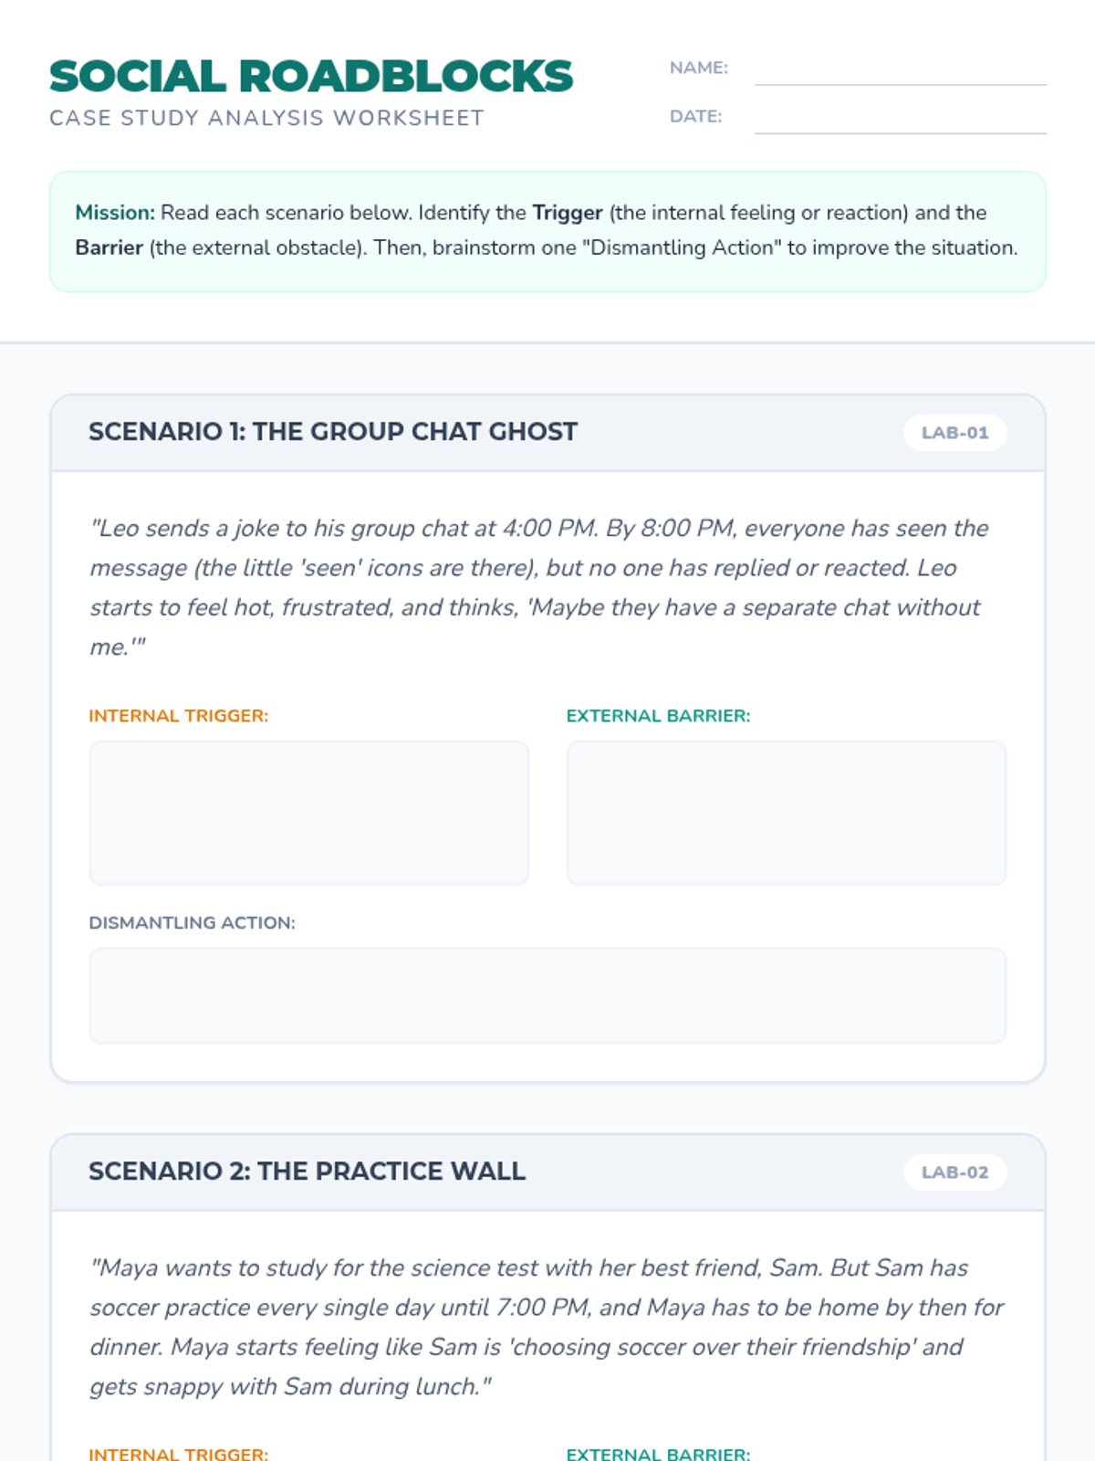Viewport: 1095px width, 1461px height.
Task: Click the bold word Trigger in Mission
Action: [x=568, y=213]
